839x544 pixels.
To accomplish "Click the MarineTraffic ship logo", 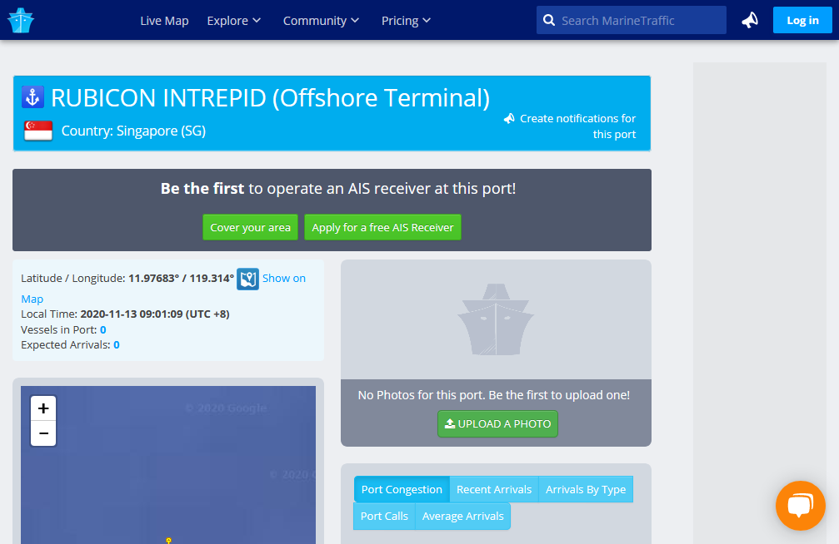I will [x=21, y=20].
